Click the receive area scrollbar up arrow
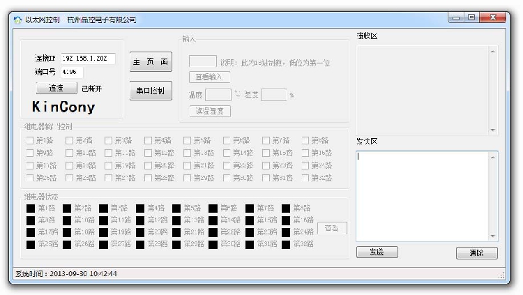The width and height of the screenshot is (523, 295). (x=492, y=52)
